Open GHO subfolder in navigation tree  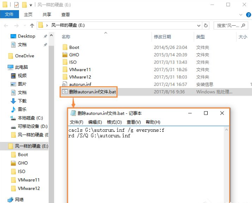click(x=19, y=163)
